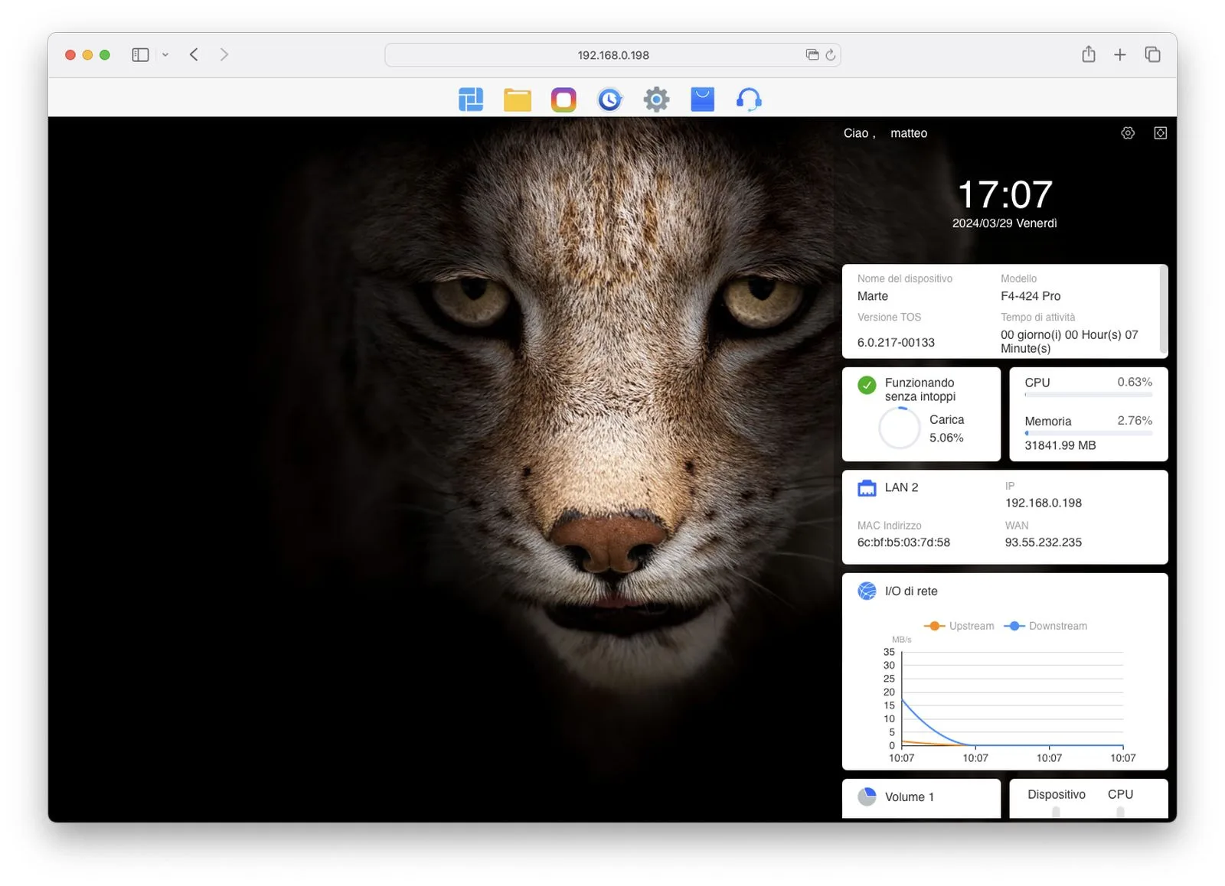Click the I/O di rete globe icon
Image resolution: width=1225 pixels, height=886 pixels.
[x=867, y=591]
